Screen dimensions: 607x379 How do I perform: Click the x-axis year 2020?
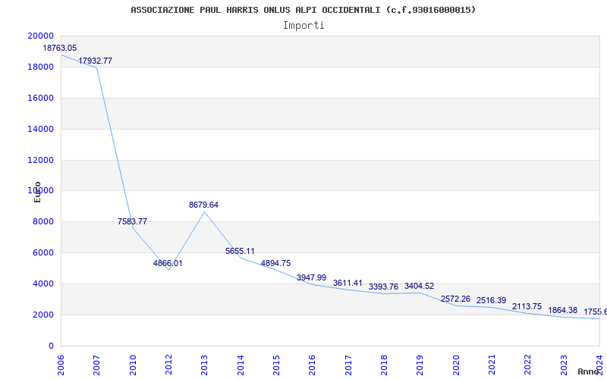(x=456, y=365)
